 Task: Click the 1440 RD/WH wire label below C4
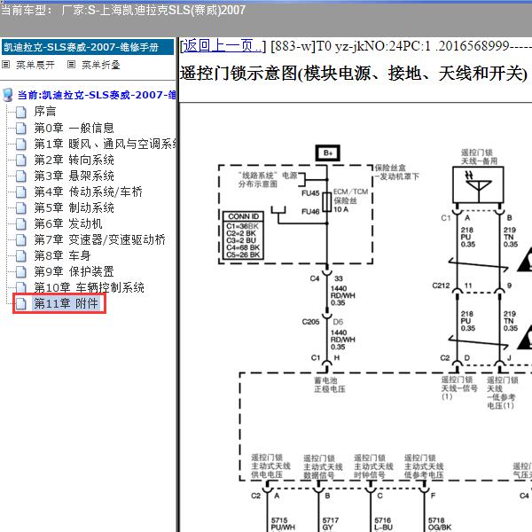342,295
